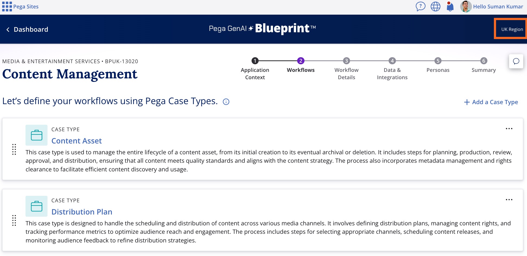527x256 pixels.
Task: Grab the Distribution Plan drag handle
Action: coord(14,220)
